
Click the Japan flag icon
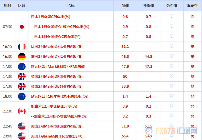tap(22, 27)
